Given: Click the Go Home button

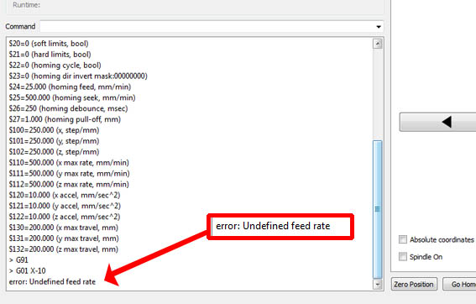Looking at the screenshot, I should point(459,284).
